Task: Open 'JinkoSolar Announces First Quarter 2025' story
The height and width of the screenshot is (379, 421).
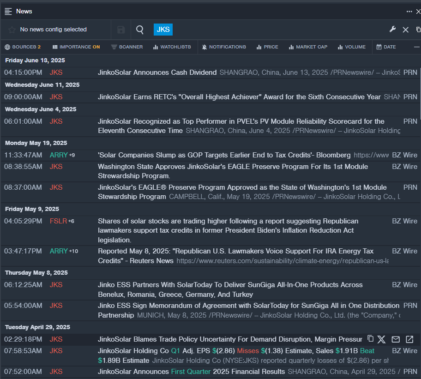Action: [192, 372]
